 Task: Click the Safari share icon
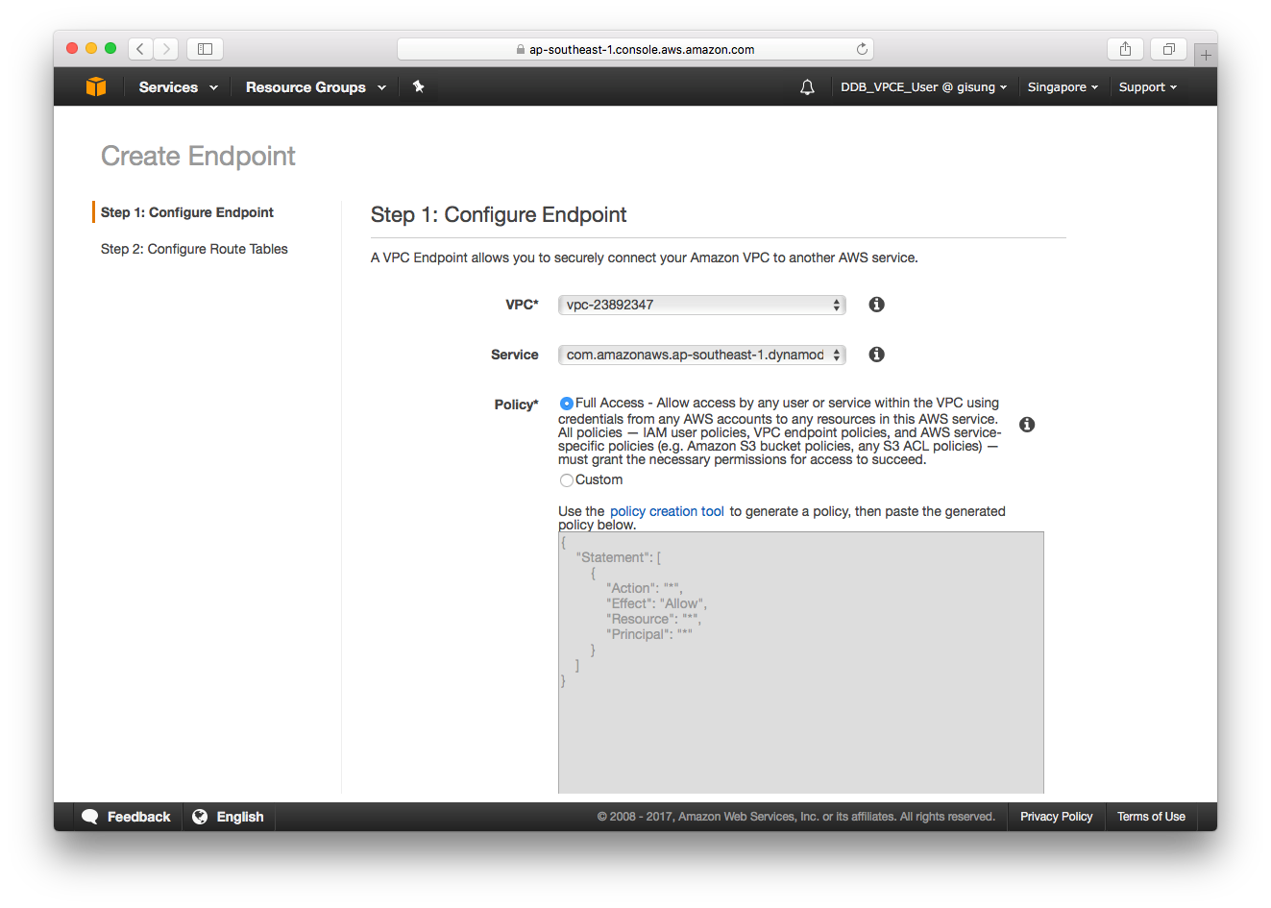coord(1124,48)
